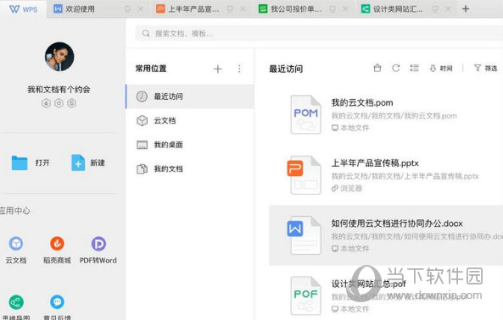Image resolution: width=503 pixels, height=320 pixels.
Task: Switch to the 上半年产品宣... presentation tab
Action: (187, 9)
